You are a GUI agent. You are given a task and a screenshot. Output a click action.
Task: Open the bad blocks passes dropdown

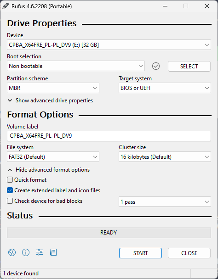coord(165,202)
